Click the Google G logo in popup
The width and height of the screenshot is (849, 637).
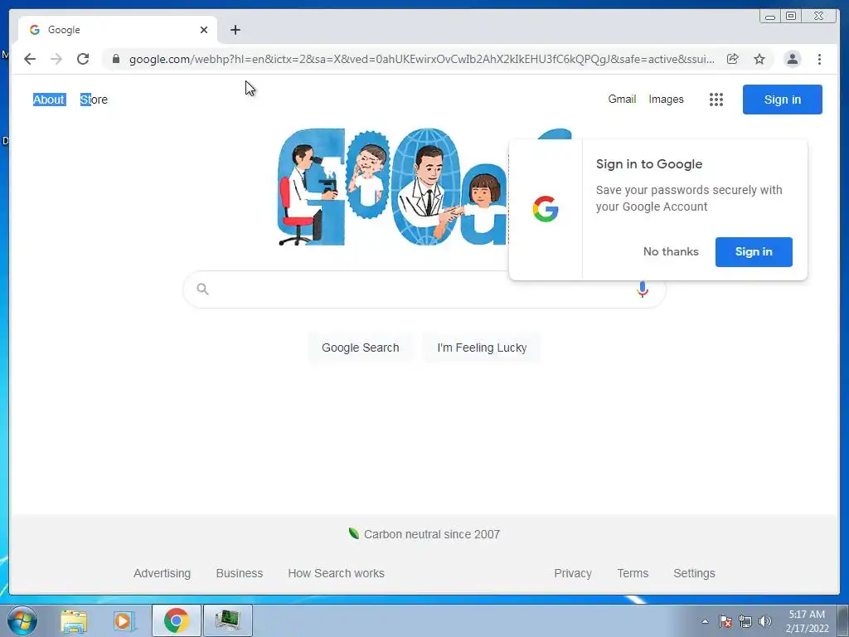pyautogui.click(x=546, y=209)
